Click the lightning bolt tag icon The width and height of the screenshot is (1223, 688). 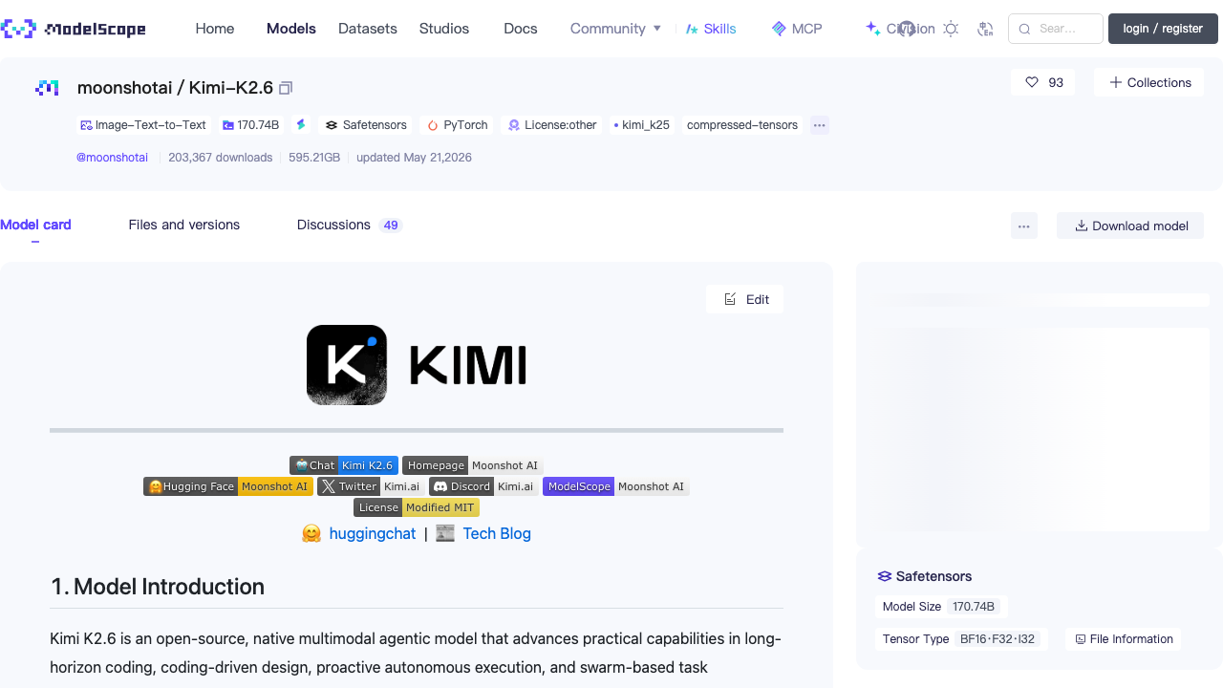pyautogui.click(x=301, y=125)
